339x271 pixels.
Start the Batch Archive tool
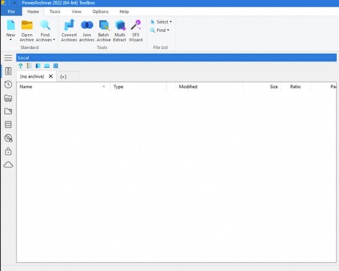tap(104, 30)
